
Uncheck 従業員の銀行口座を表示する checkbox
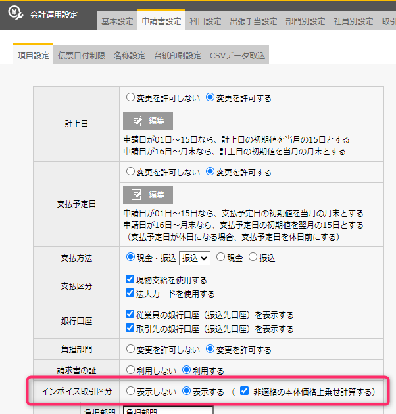click(130, 315)
